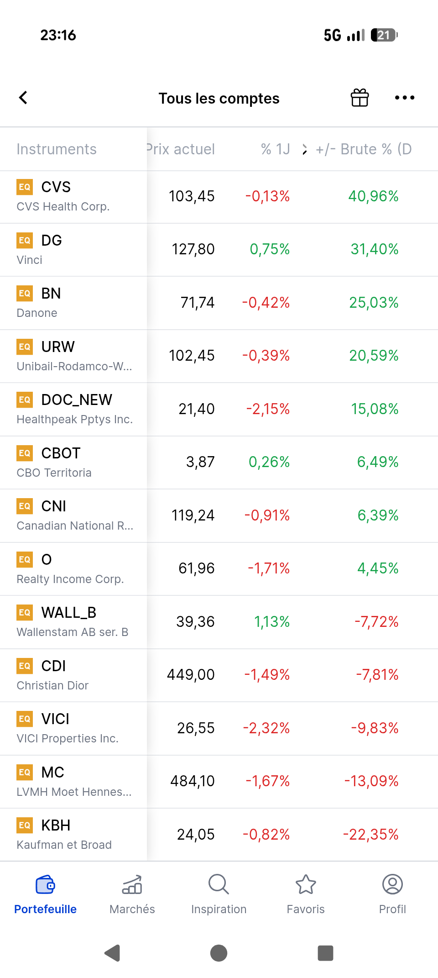Open the gift rewards icon

360,98
